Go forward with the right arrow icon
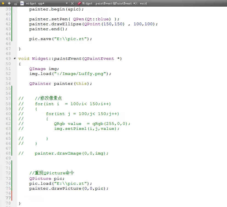 click(9, 3)
